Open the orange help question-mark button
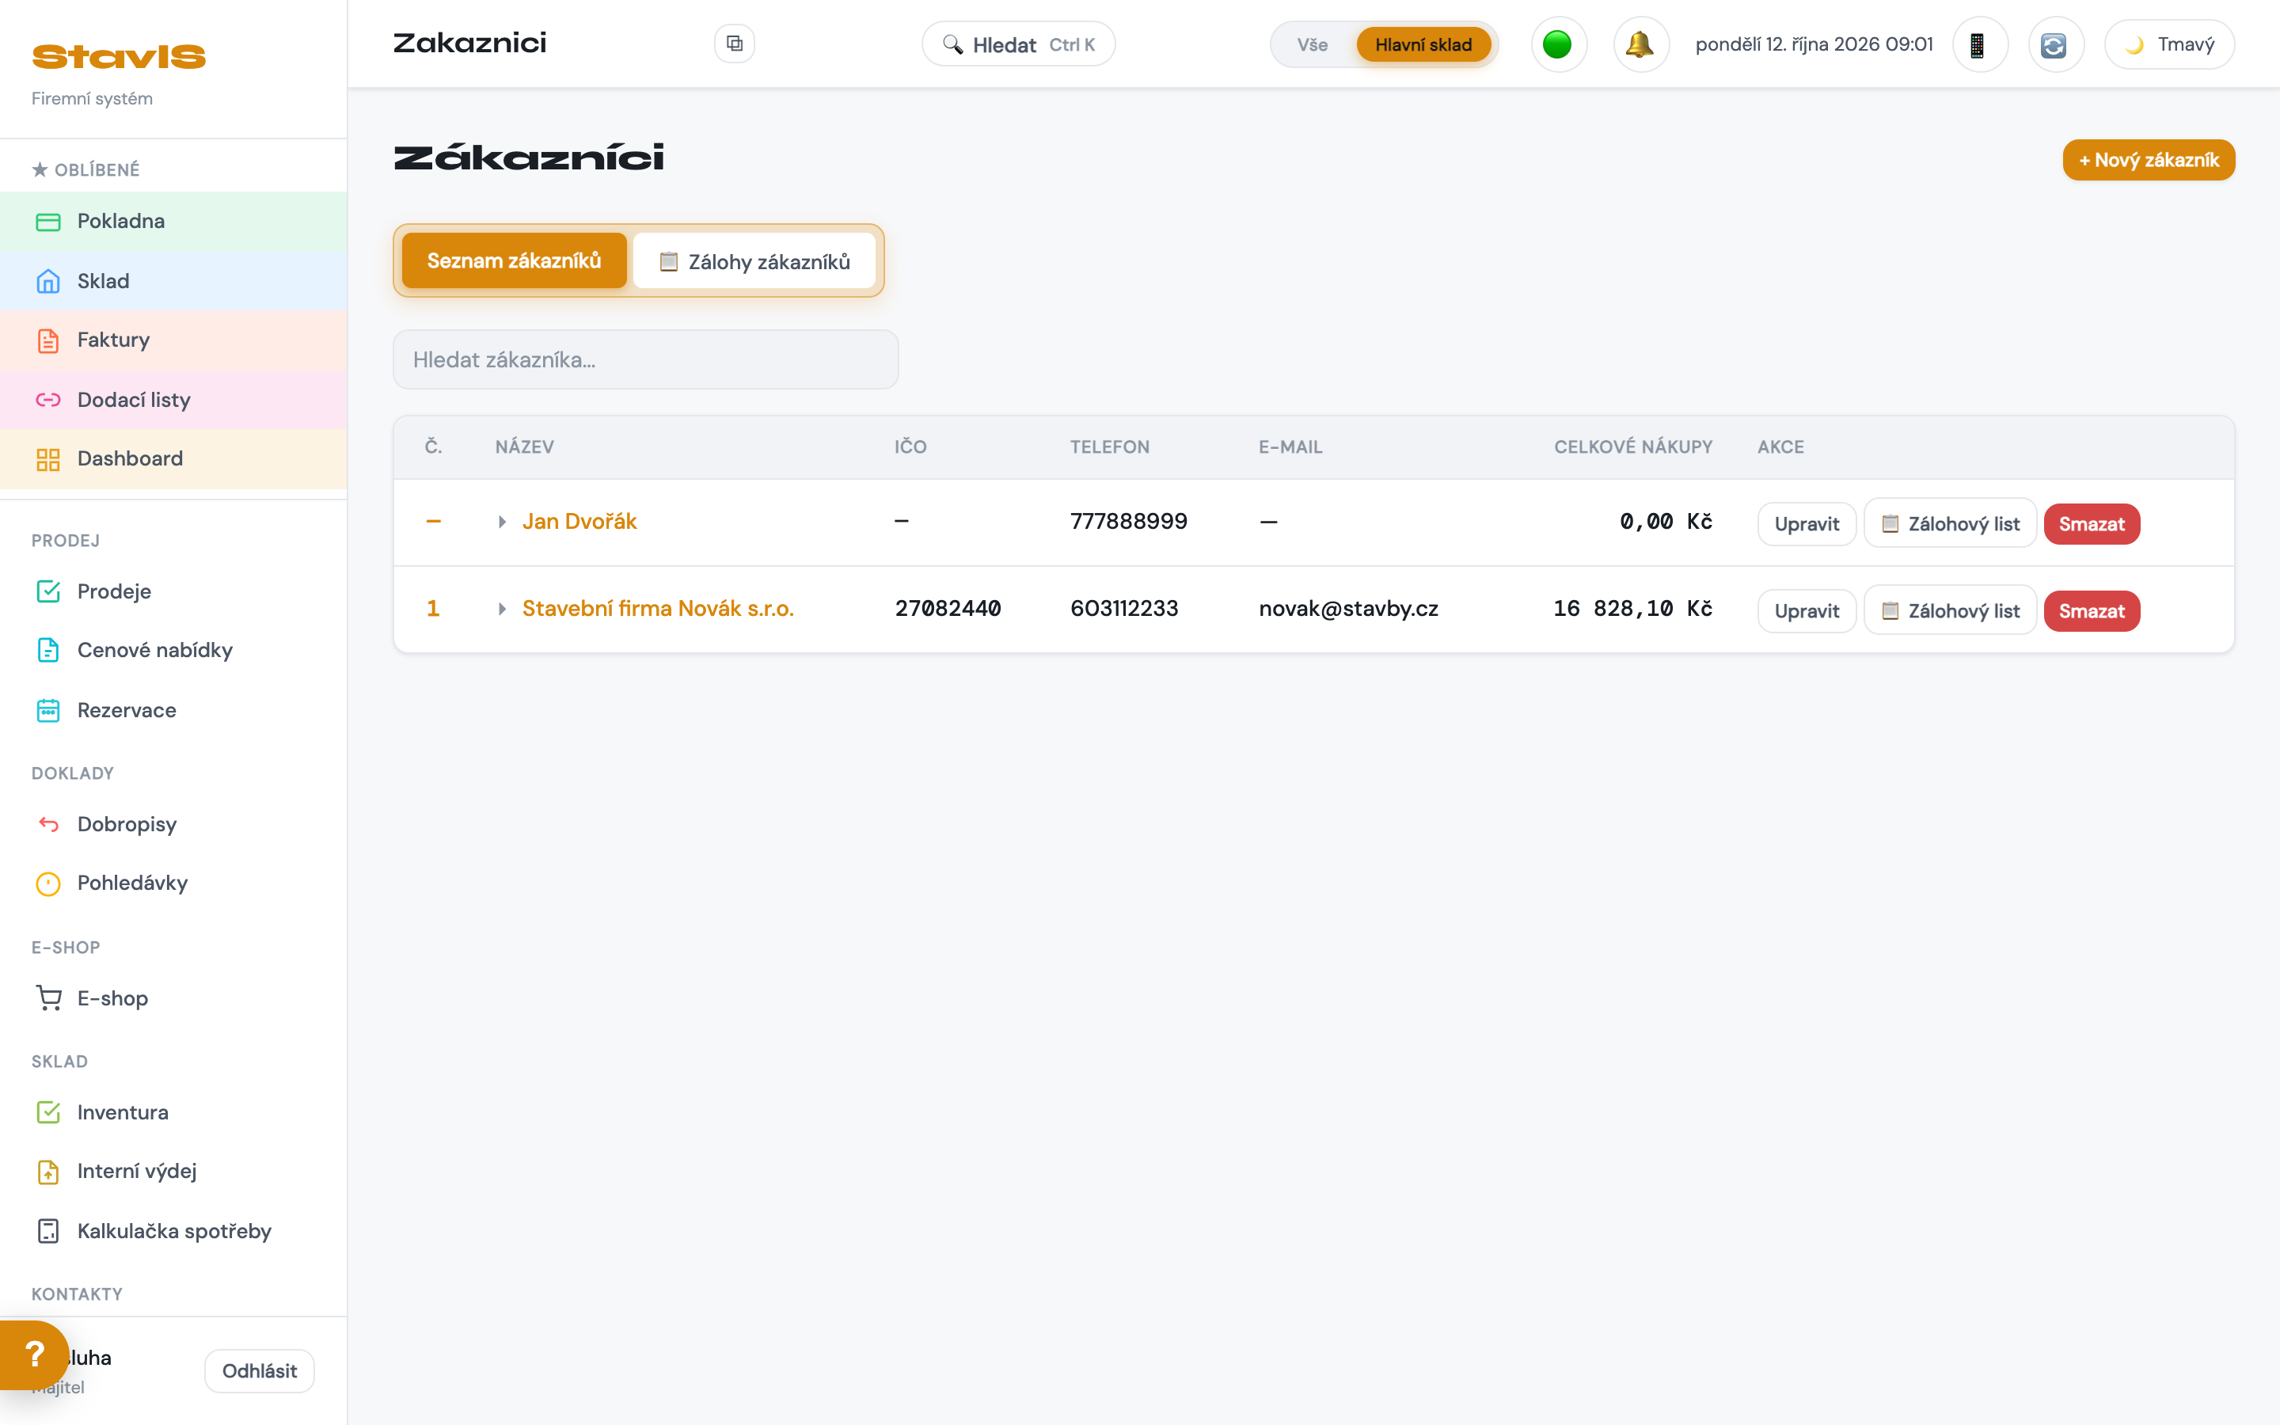Screen dimensions: 2280x1425 (x=34, y=1355)
